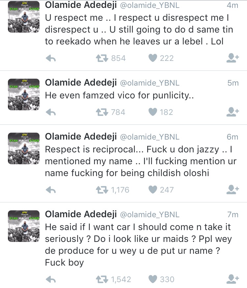Image resolution: width=247 pixels, height=288 pixels.
Task: Like the tweet with 330 likes
Action: 153,279
